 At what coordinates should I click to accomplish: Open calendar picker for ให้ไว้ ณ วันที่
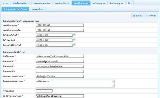(74, 40)
